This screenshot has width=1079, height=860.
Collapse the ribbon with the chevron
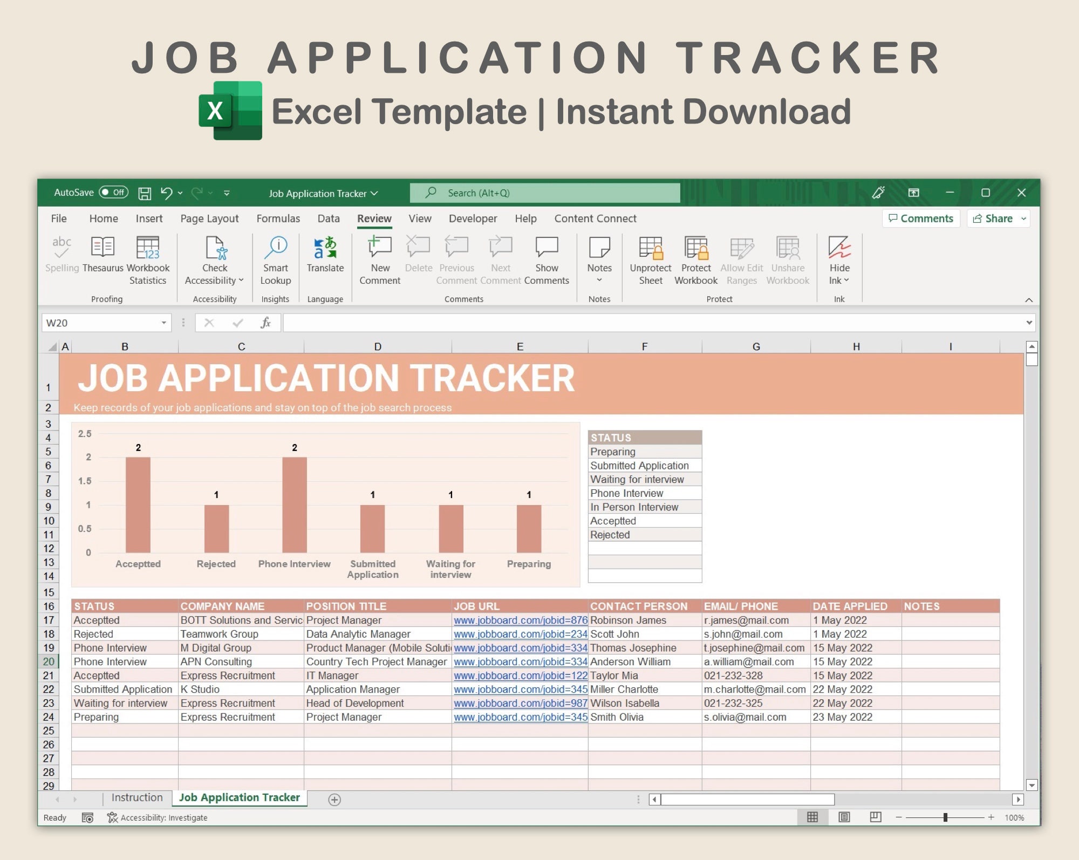coord(1029,300)
